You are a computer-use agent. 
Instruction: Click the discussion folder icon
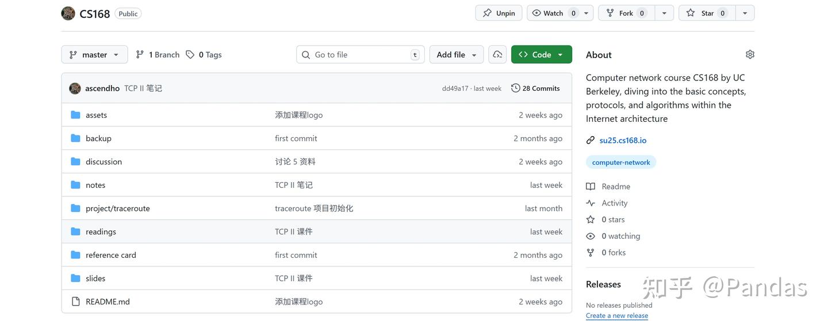coord(75,161)
